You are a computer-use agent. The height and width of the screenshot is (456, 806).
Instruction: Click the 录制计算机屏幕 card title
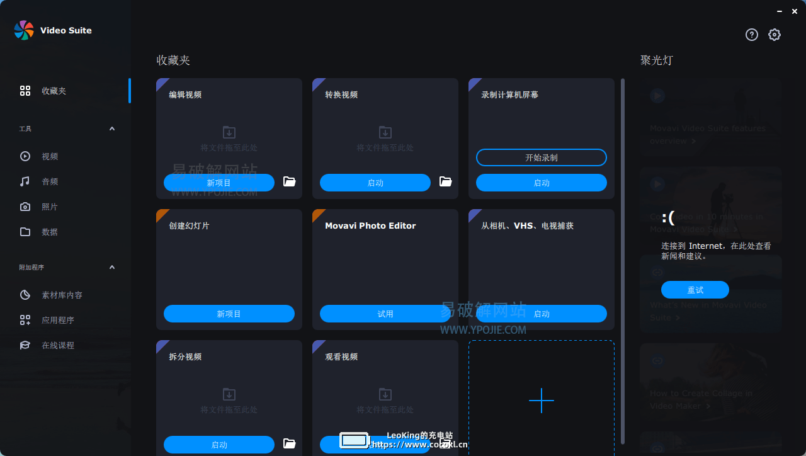click(510, 94)
